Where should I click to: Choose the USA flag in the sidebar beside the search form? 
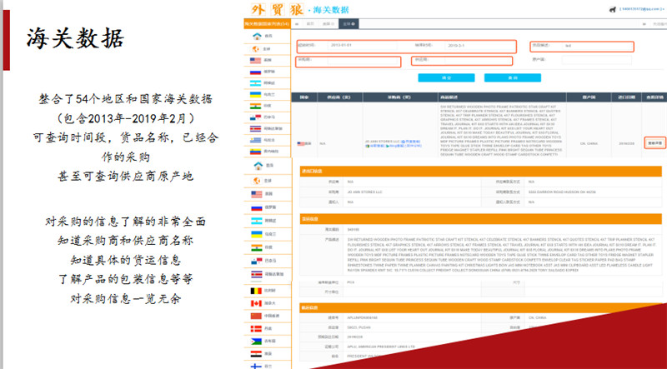coord(255,61)
